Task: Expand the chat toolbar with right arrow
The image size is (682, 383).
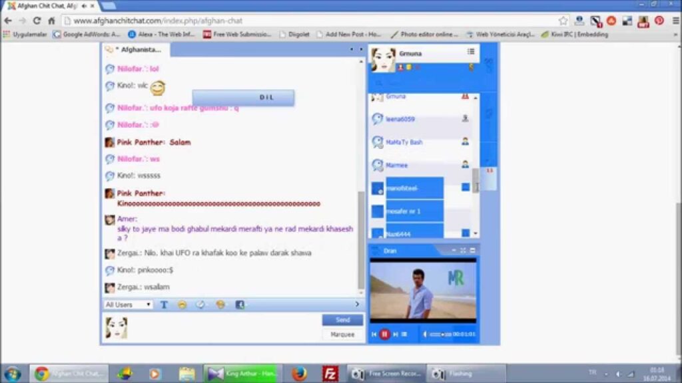Action: click(357, 305)
